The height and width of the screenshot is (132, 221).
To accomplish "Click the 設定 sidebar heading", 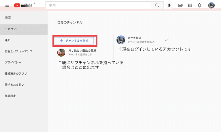I will [8, 17].
